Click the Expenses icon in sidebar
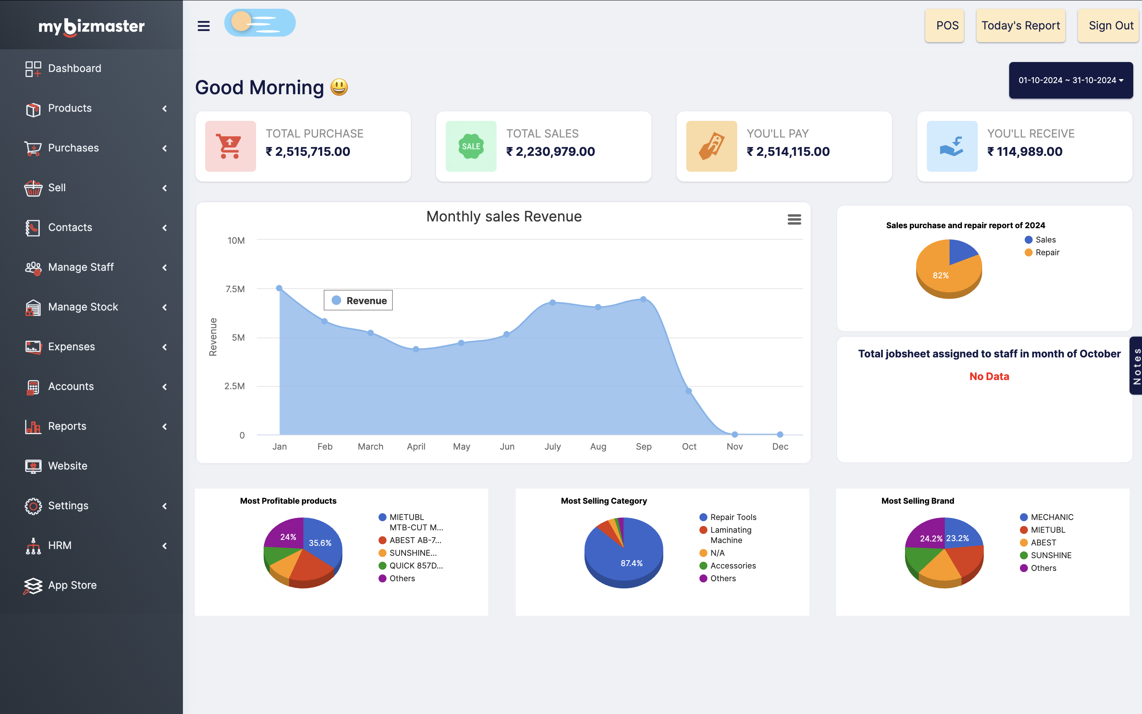Screen dimensions: 1142x714 [x=33, y=347]
